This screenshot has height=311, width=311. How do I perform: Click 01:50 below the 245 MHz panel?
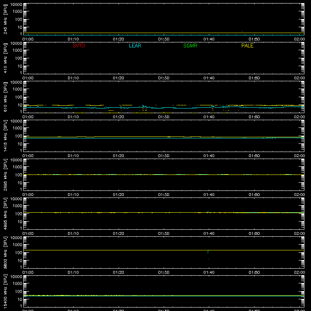(254, 39)
